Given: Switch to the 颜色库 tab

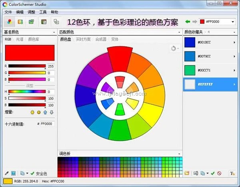Looking at the screenshot, I should 34,39.
